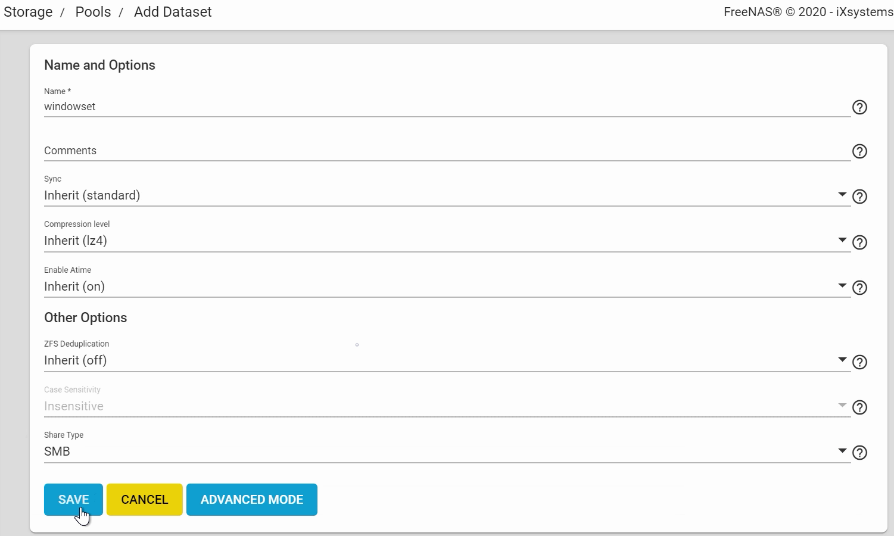Viewport: 894px width, 536px height.
Task: Open the Share Type SMB dropdown
Action: coord(447,451)
